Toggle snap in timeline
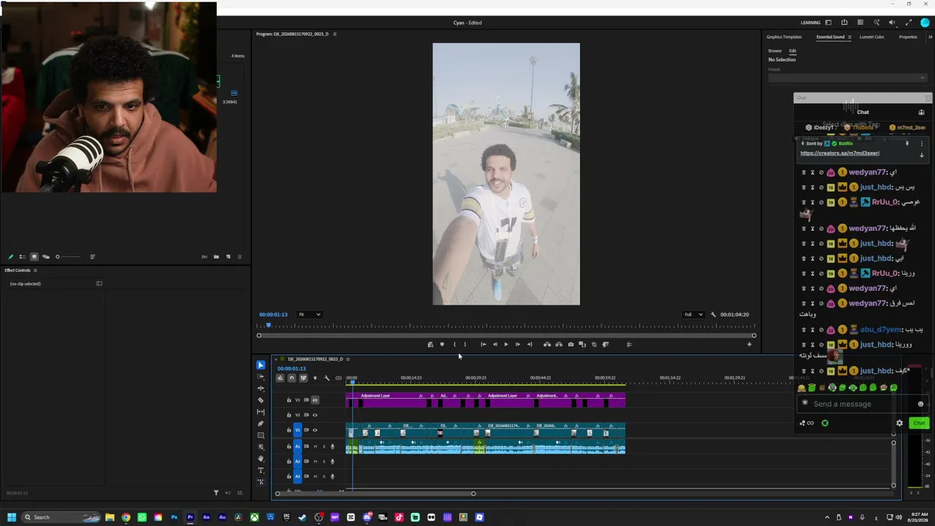This screenshot has width=935, height=526. [291, 378]
